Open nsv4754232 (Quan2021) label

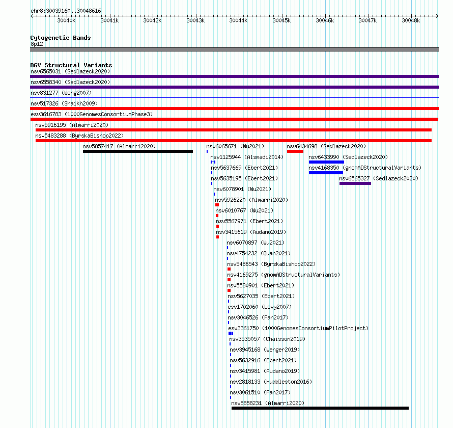point(259,253)
